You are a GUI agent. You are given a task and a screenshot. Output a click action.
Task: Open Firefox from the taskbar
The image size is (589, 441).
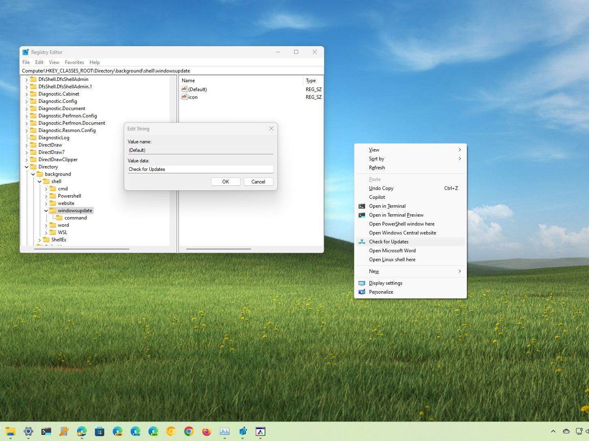click(x=207, y=432)
